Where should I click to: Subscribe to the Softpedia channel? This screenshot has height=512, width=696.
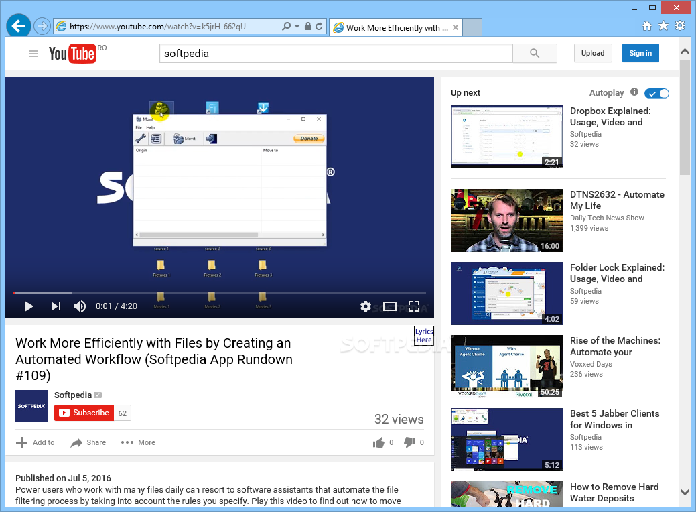84,413
